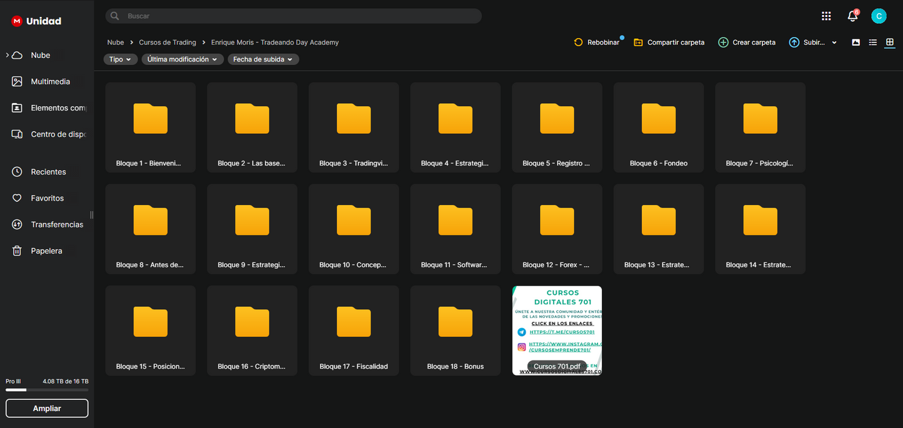Open the notifications bell
The image size is (903, 428).
[852, 16]
